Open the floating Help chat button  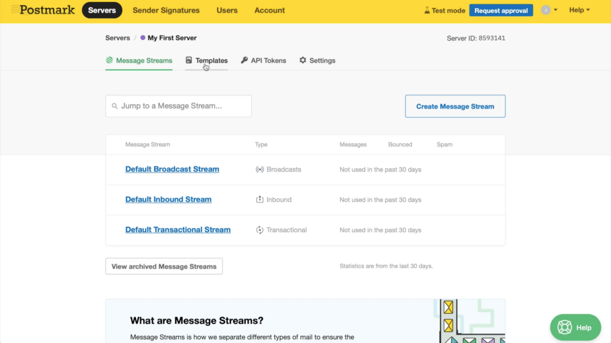[576, 328]
